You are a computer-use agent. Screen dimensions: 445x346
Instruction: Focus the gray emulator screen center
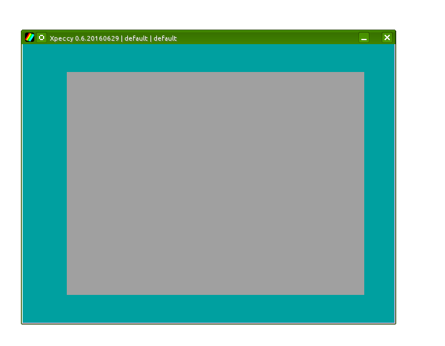216,183
